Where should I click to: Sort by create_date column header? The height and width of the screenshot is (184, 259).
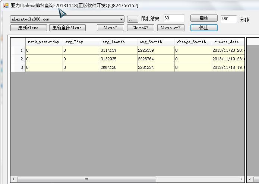[x=228, y=42]
